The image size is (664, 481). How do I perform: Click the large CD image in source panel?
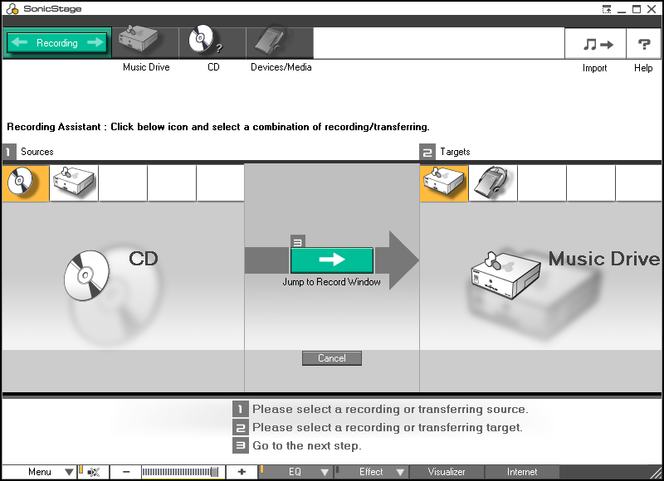point(86,275)
